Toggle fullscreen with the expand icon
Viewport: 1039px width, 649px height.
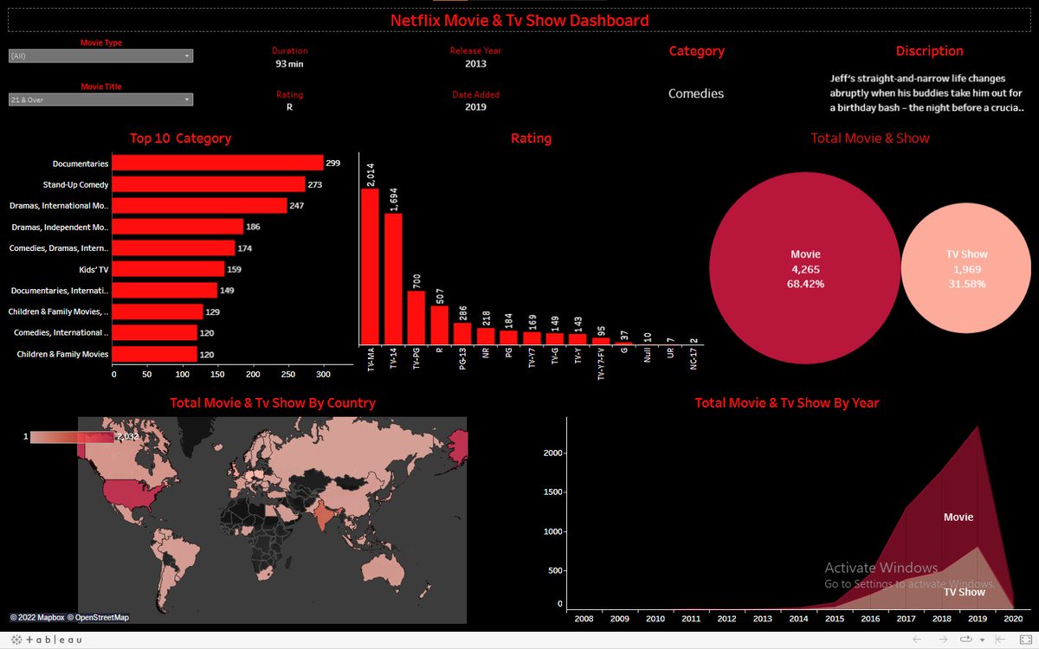pyautogui.click(x=1024, y=639)
